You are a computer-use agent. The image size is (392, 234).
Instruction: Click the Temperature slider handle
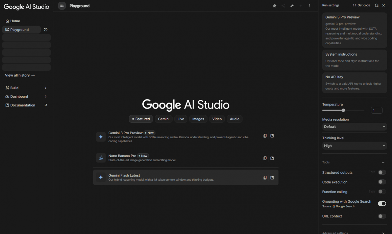click(x=343, y=110)
